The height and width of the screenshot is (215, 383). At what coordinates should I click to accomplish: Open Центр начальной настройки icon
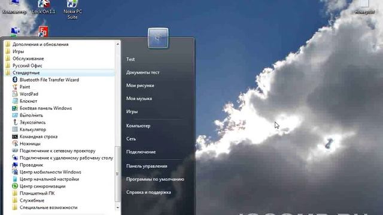tap(15, 179)
